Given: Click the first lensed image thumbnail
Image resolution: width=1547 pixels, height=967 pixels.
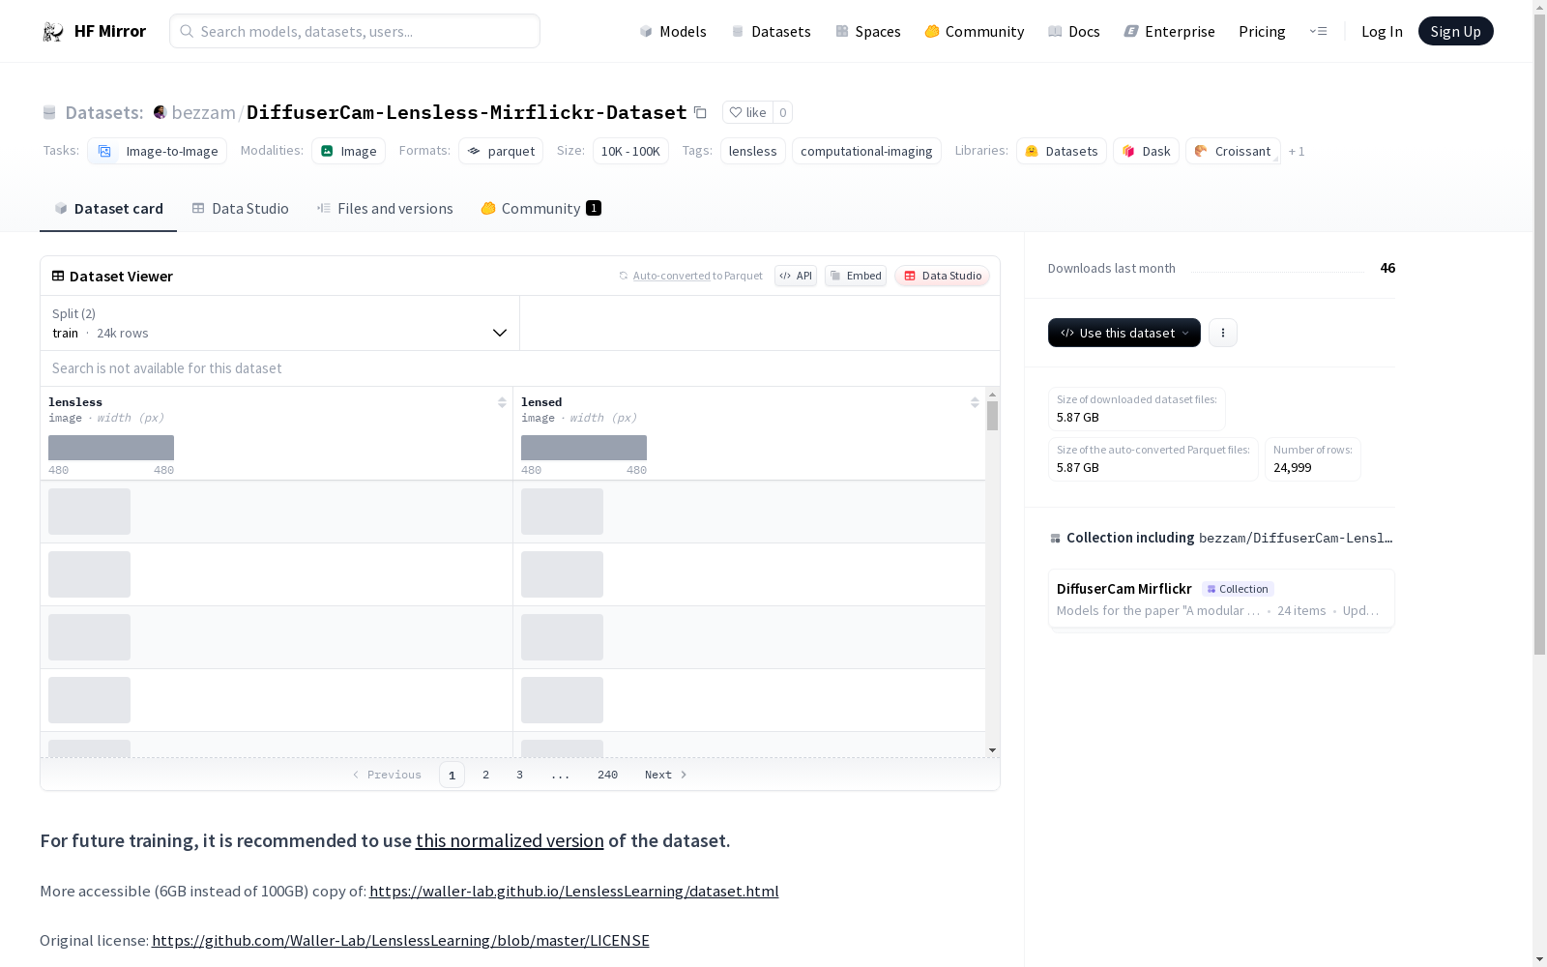Looking at the screenshot, I should (562, 512).
